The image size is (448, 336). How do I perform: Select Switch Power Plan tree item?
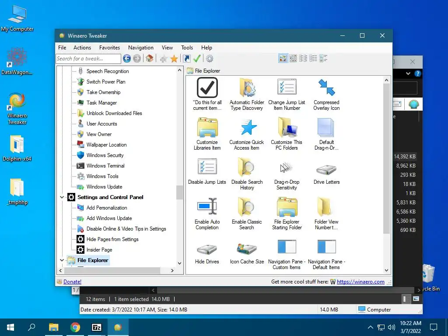coord(106,82)
